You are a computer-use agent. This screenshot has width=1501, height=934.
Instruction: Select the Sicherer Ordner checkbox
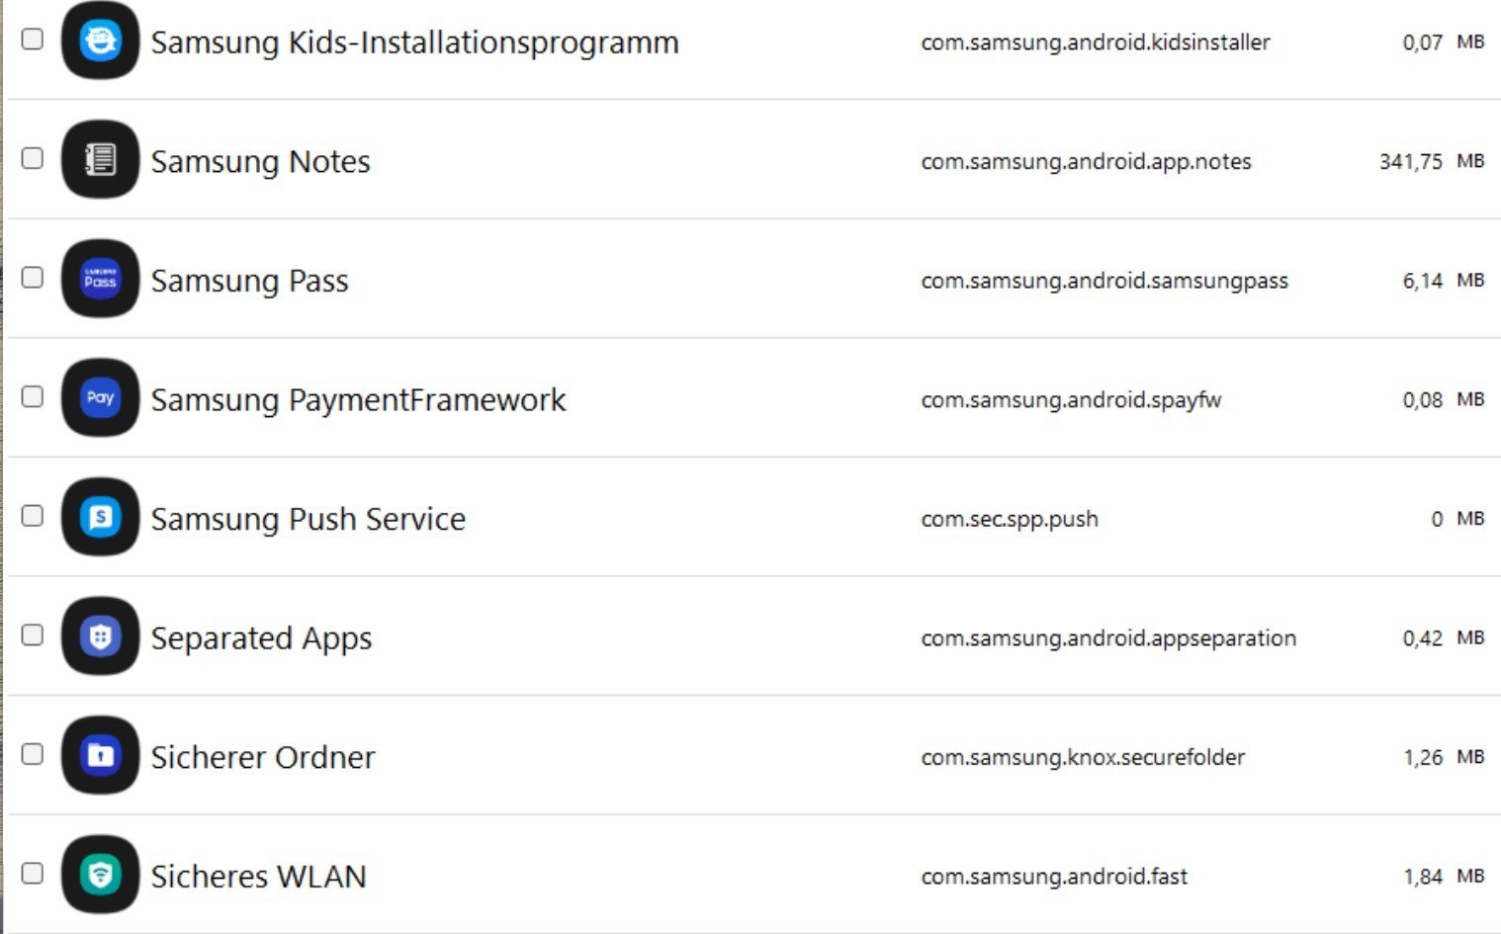(33, 754)
